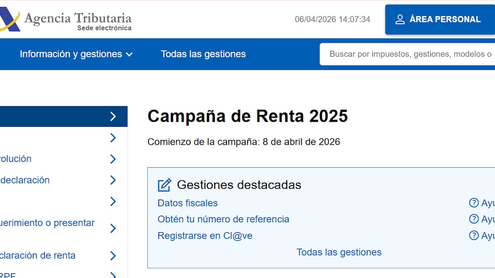The image size is (495, 278).
Task: Select Información y gestiones in the navigation bar
Action: point(71,54)
